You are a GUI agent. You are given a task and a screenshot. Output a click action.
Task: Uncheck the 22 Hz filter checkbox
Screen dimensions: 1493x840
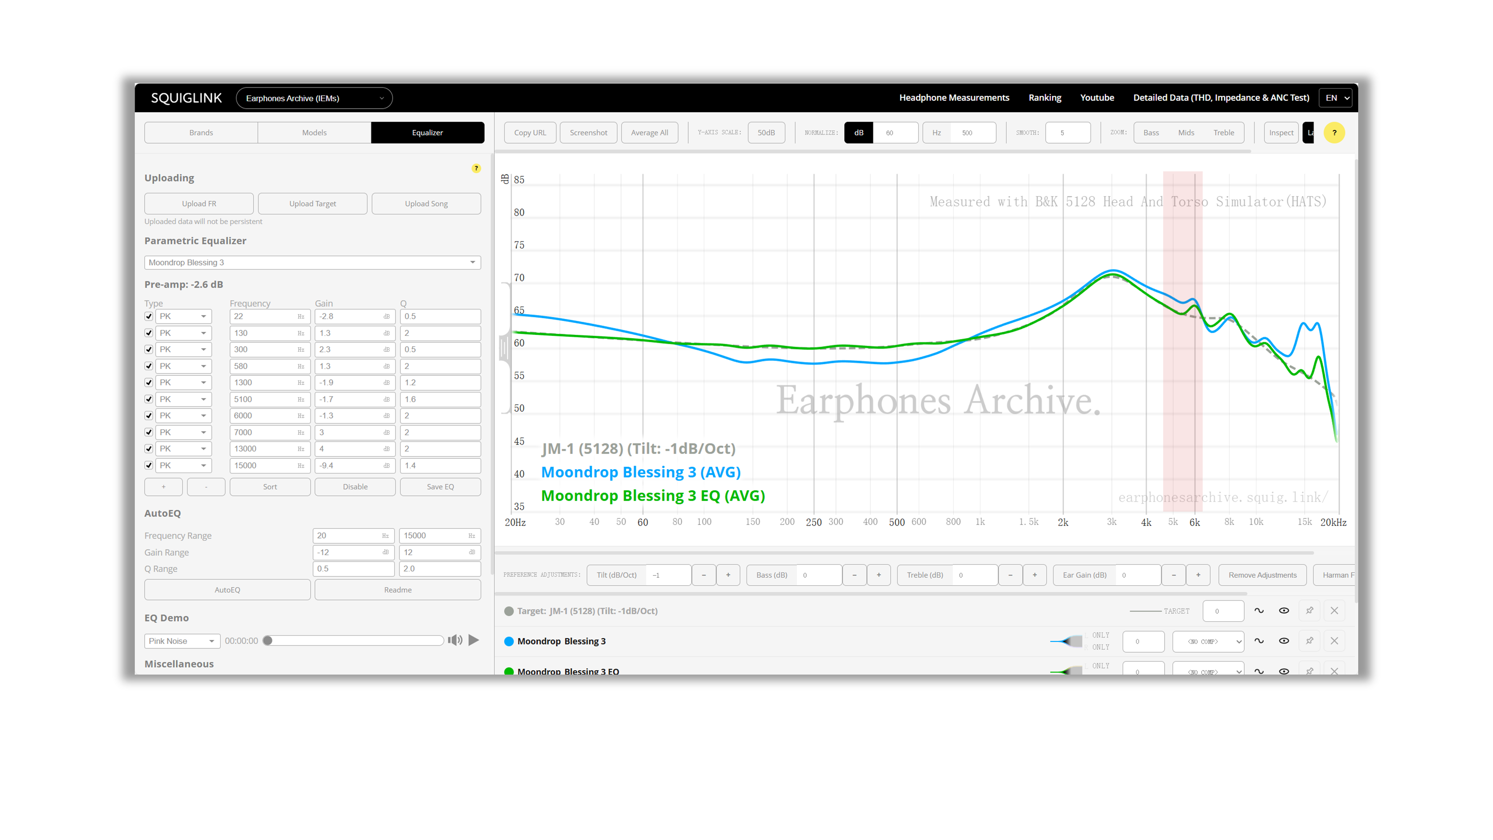[x=149, y=317]
